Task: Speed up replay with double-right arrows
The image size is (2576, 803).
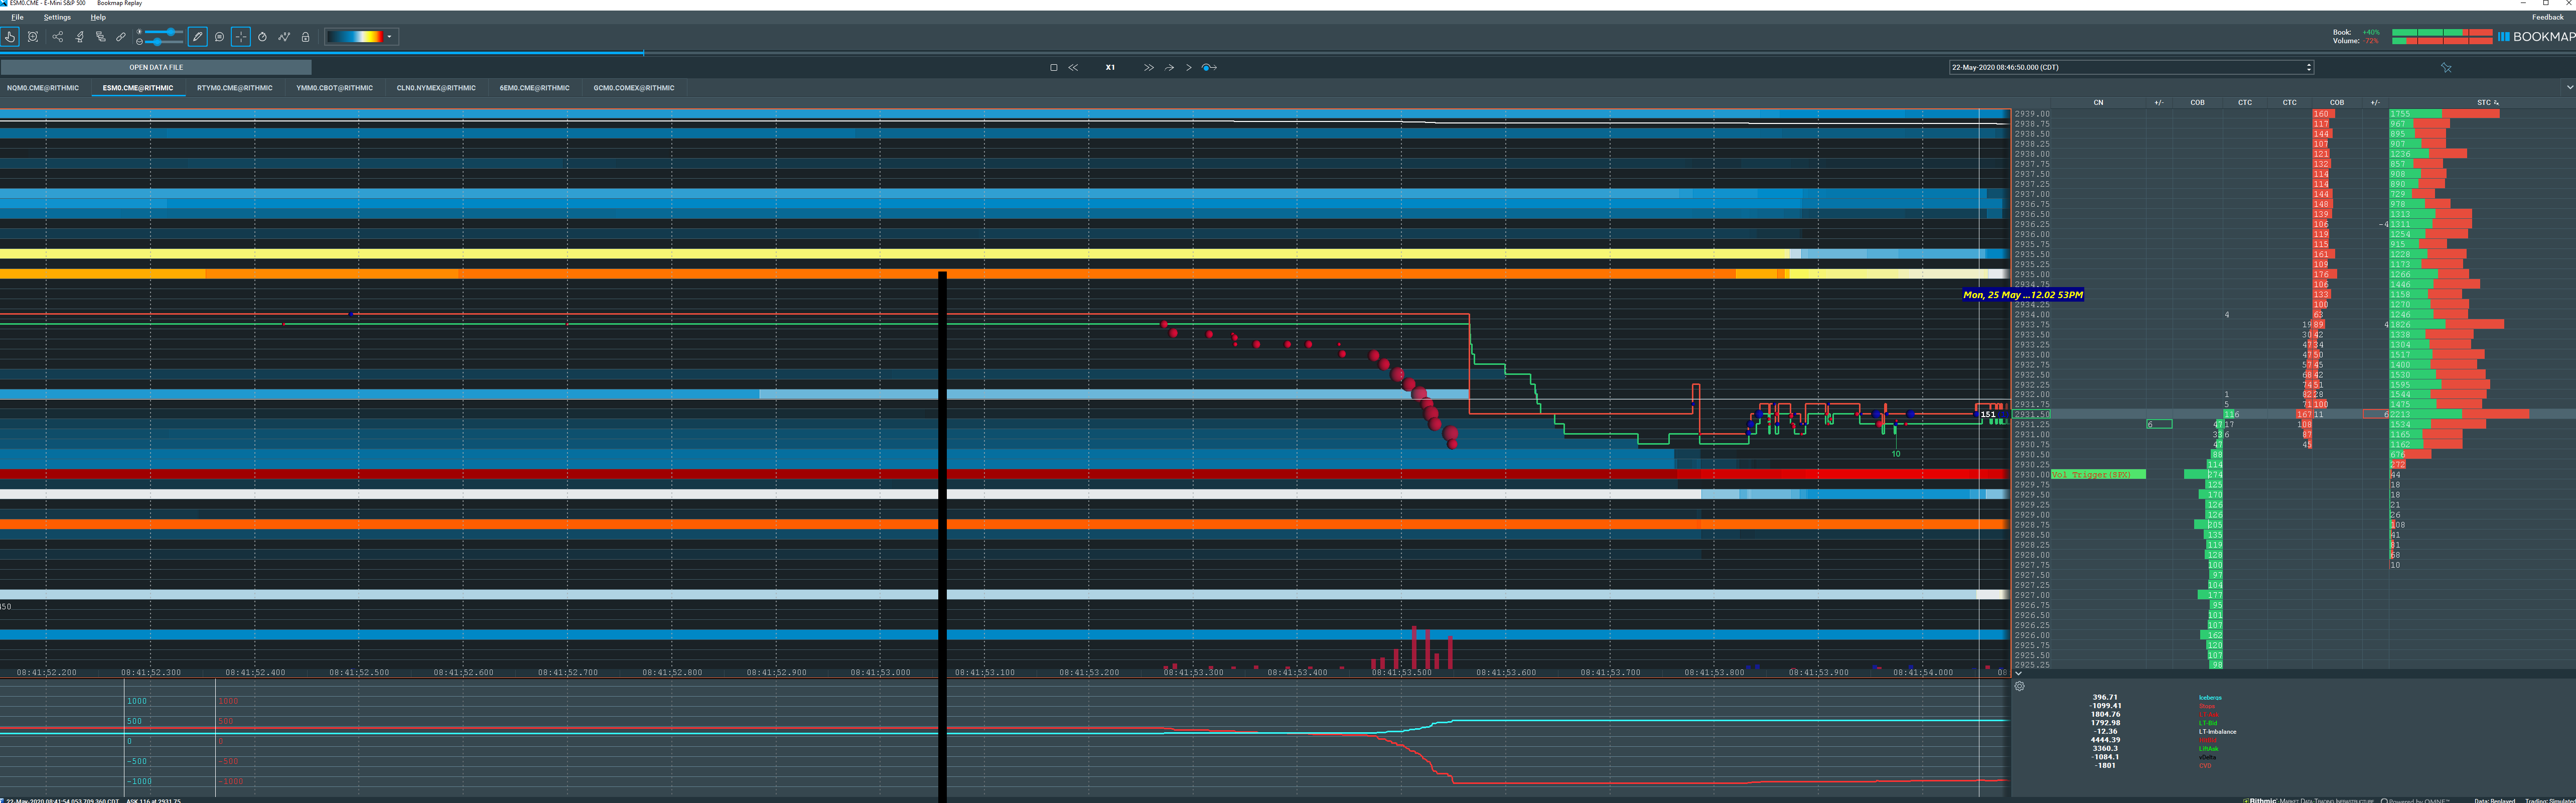Action: 1148,68
